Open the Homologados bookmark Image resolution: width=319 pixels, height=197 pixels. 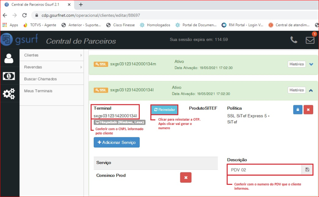(x=155, y=25)
